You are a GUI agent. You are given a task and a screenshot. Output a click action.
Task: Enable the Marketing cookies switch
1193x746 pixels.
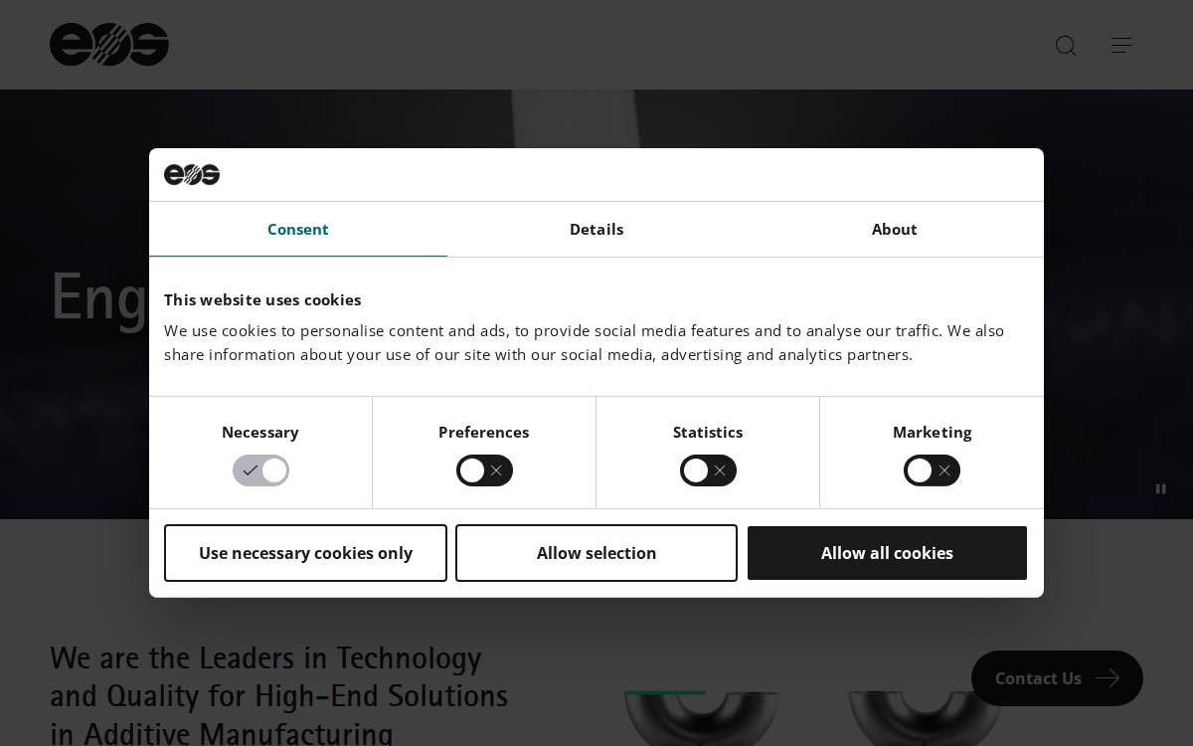(932, 470)
